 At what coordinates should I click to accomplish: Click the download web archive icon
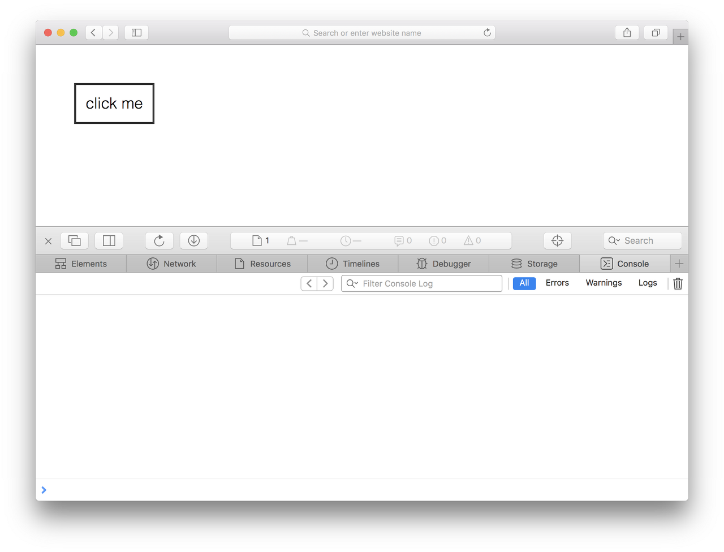coord(194,240)
